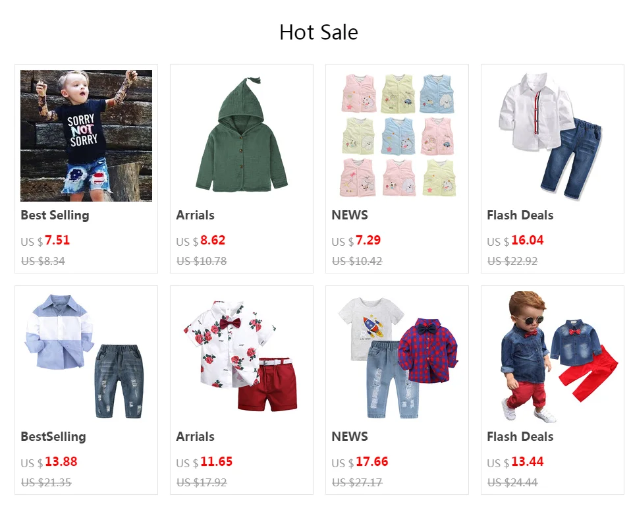View the denim shirt and red pants image
The height and width of the screenshot is (514, 631).
click(x=552, y=357)
